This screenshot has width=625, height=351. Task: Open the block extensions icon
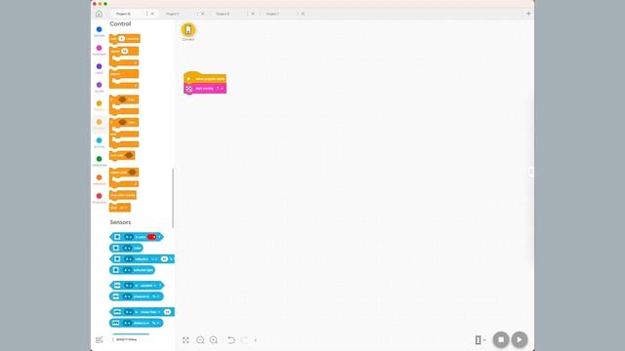point(99,340)
